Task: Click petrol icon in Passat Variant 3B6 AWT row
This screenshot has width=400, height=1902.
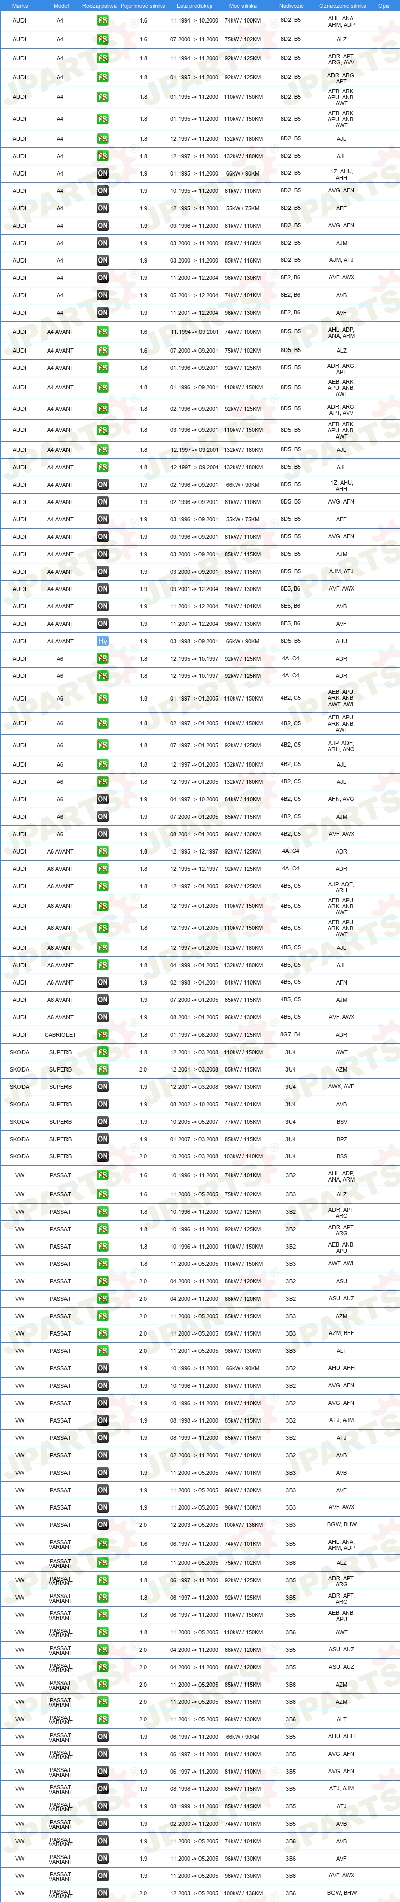Action: coord(103,1632)
